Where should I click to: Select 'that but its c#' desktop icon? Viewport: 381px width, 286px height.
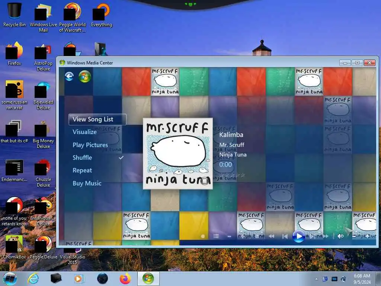[x=15, y=131]
